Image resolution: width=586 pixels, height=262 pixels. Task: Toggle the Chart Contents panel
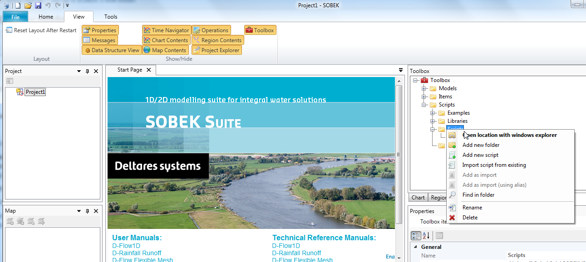click(x=166, y=40)
